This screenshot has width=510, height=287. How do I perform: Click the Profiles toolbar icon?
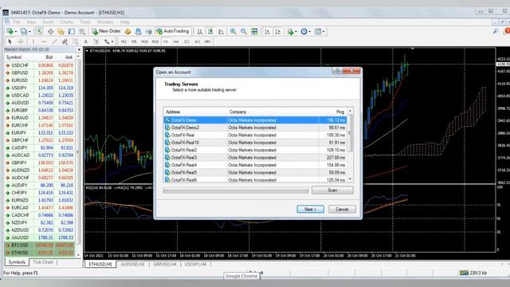coord(23,32)
